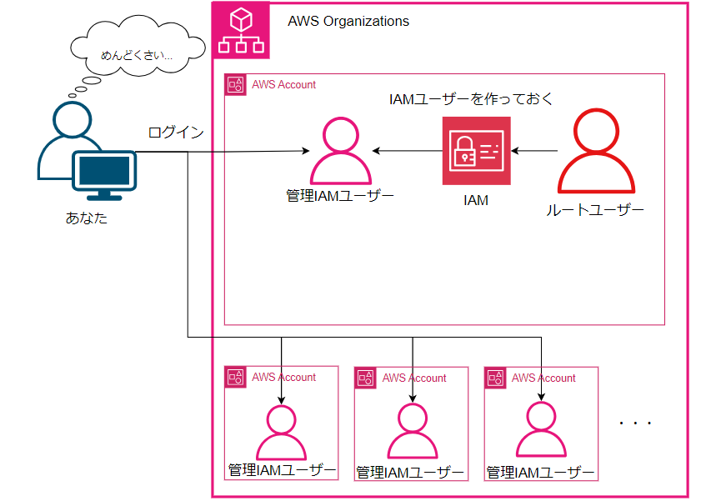
Task: Click the account icon in the first small box
Action: (236, 378)
